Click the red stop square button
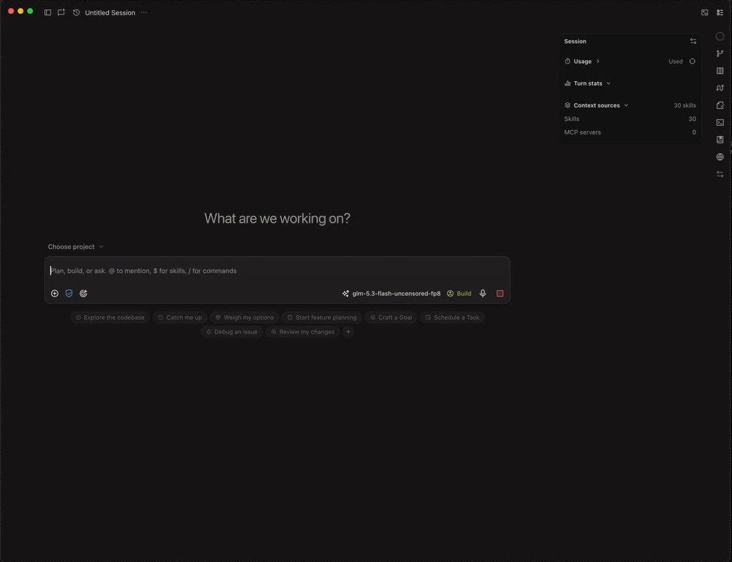The height and width of the screenshot is (562, 732). pos(500,293)
